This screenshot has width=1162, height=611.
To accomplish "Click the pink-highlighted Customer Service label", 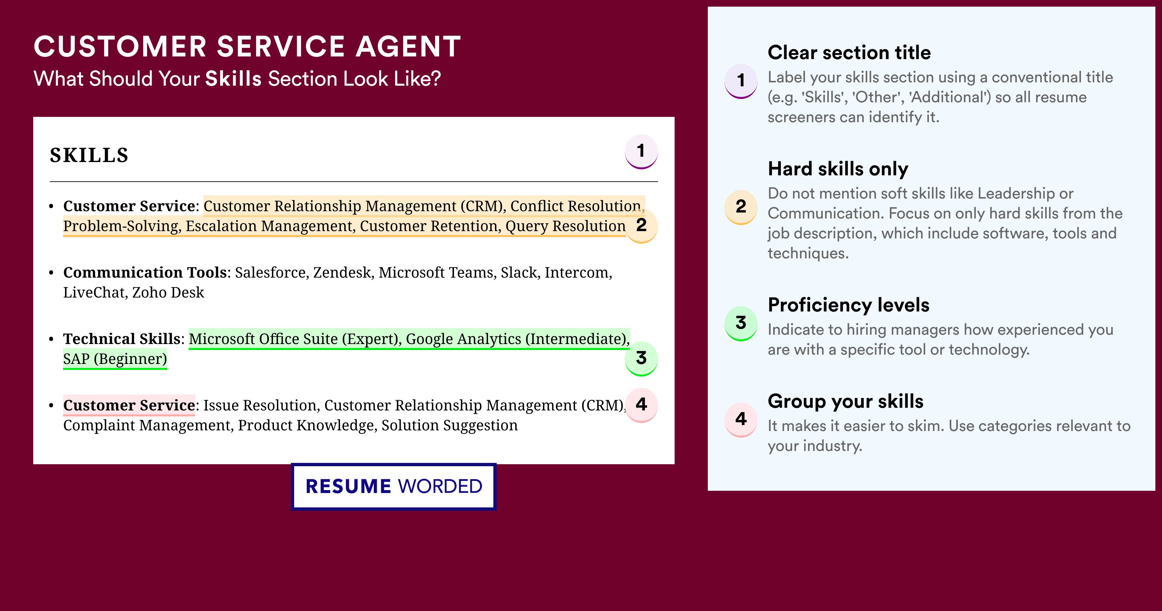I will point(129,405).
